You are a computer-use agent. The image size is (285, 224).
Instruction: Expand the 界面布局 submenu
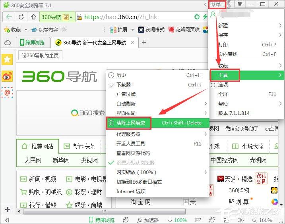click(x=157, y=113)
